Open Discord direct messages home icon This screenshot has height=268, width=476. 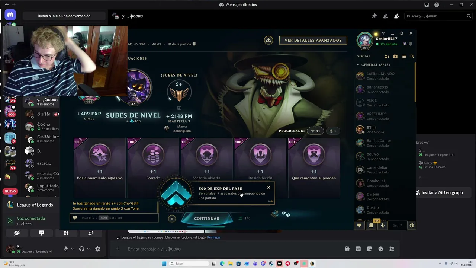click(10, 15)
